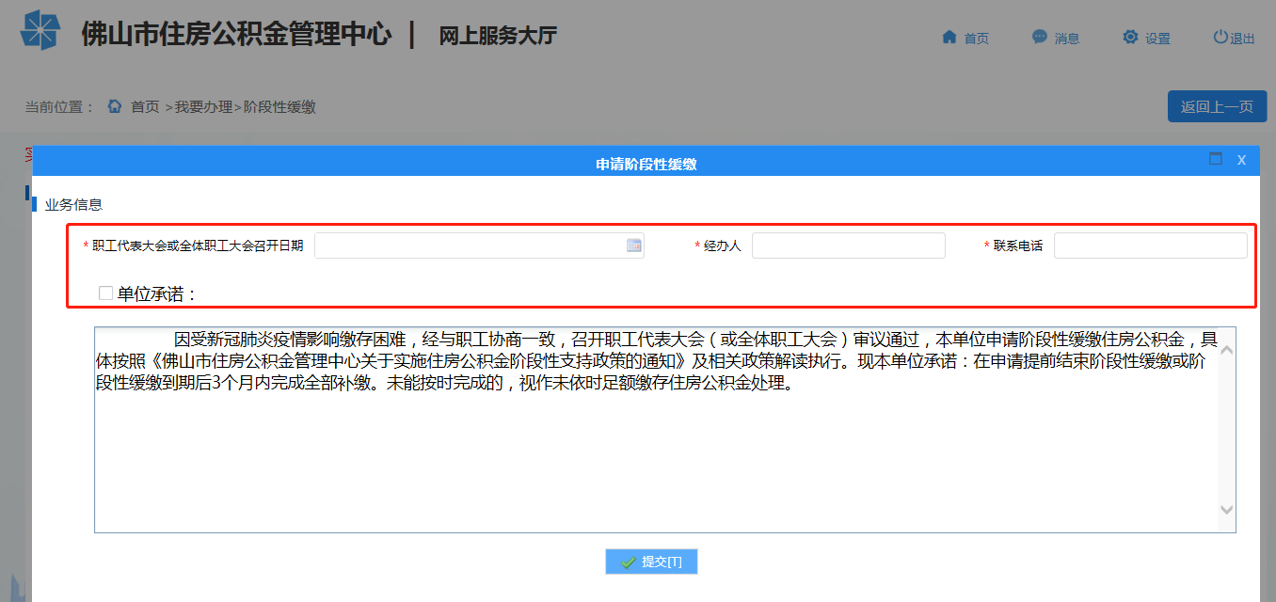Viewport: 1276px width, 602px height.
Task: Open the calendar date picker icon
Action: click(635, 245)
